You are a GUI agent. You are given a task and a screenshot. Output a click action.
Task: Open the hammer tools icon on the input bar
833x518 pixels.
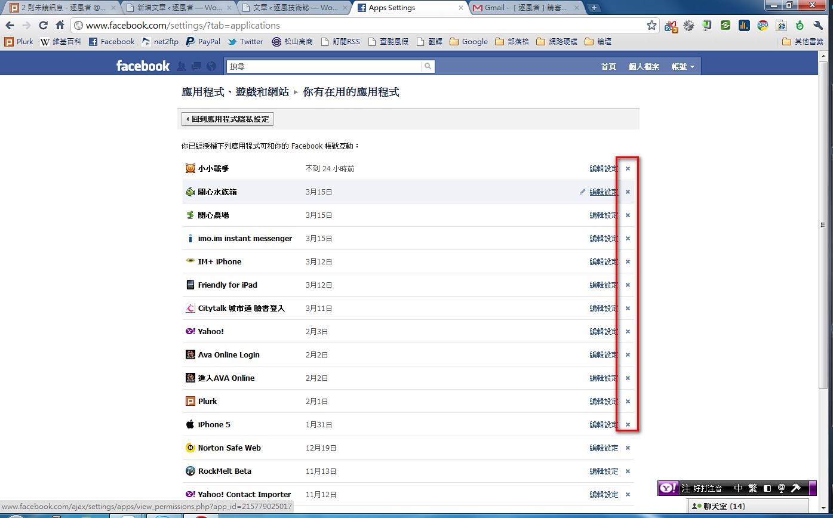point(796,488)
